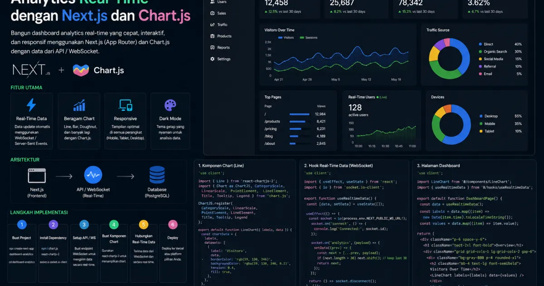Open Traffic from the sidebar menu
This screenshot has width=544, height=286.
click(x=223, y=25)
